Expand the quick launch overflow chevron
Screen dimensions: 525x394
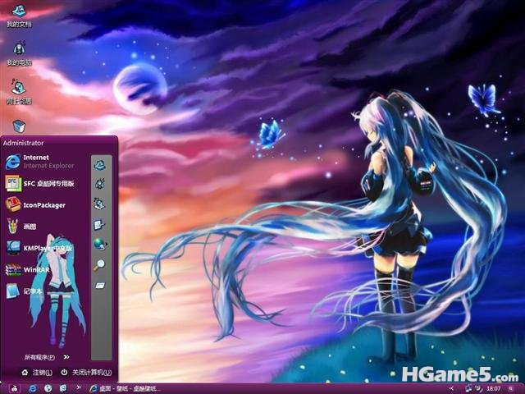(79, 388)
